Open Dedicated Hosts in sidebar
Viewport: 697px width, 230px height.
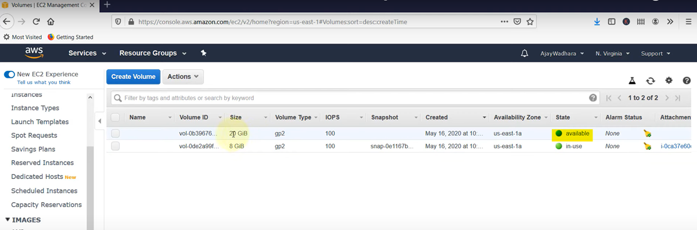pos(37,177)
